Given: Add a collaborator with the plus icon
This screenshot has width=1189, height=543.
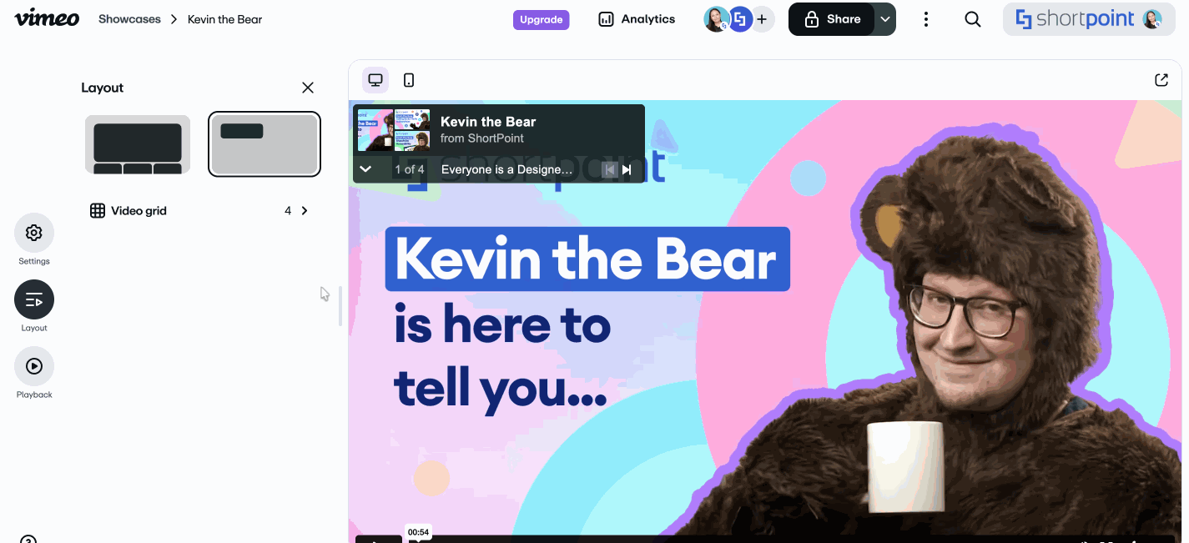Looking at the screenshot, I should coord(762,19).
